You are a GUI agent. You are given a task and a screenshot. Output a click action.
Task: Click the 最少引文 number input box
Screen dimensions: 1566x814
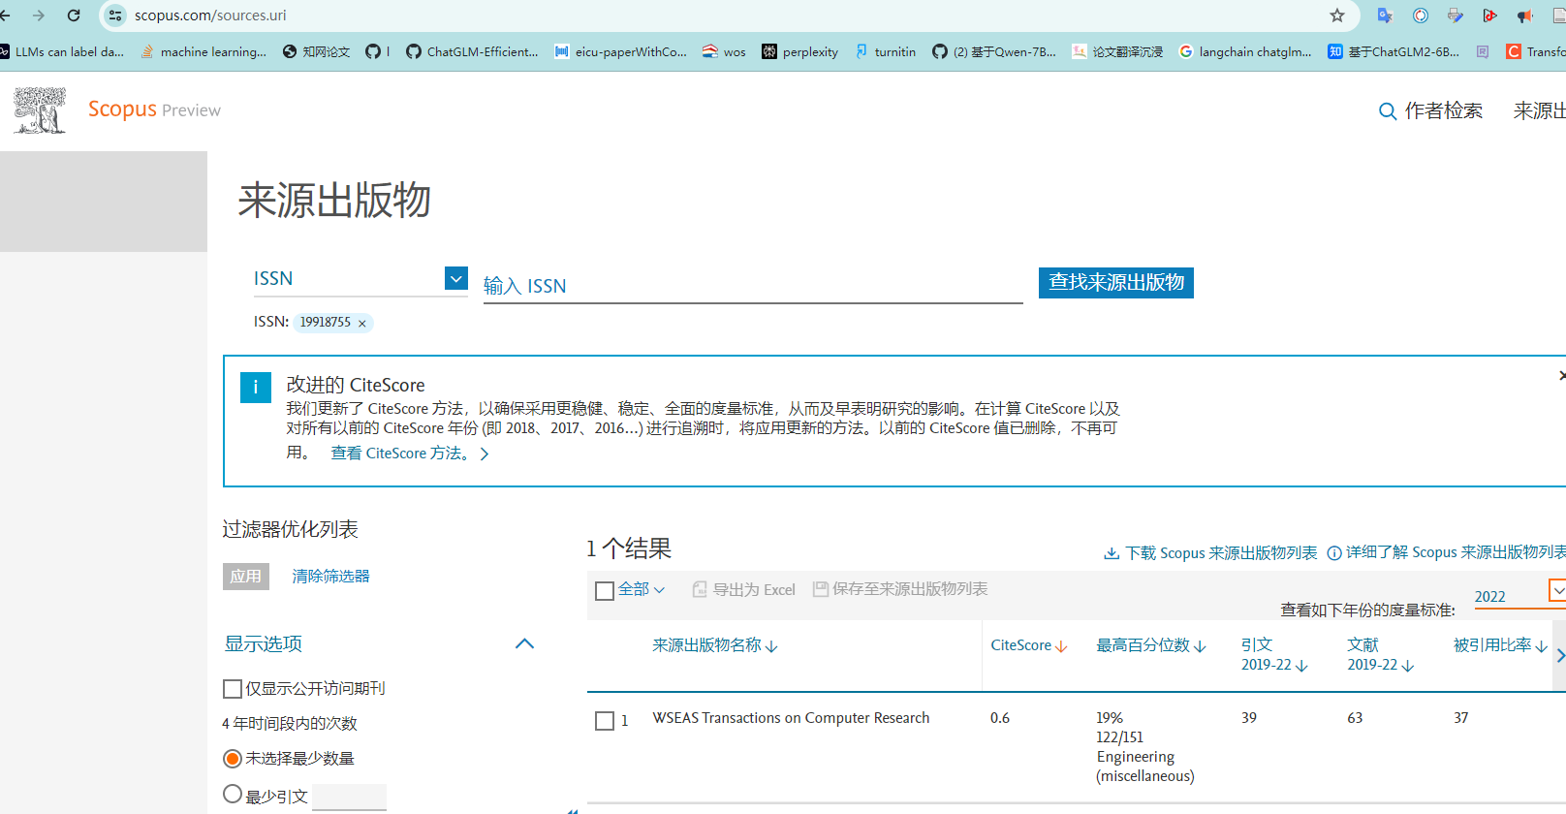point(349,797)
